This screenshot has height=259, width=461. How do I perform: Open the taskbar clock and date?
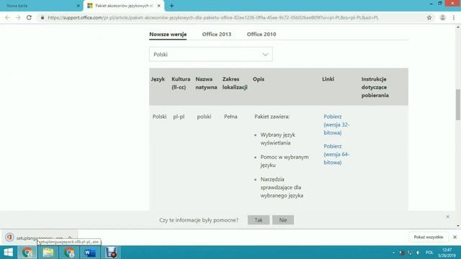[447, 253]
